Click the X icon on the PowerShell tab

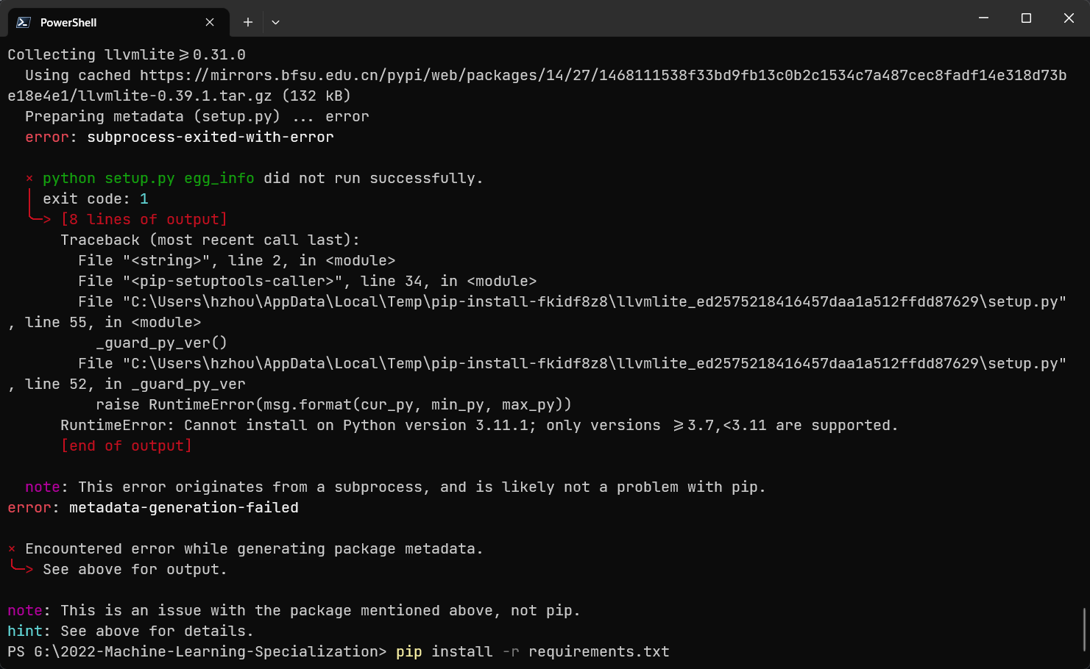tap(209, 22)
